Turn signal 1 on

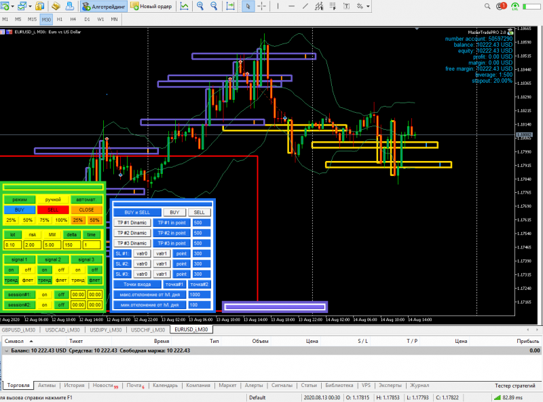point(12,270)
